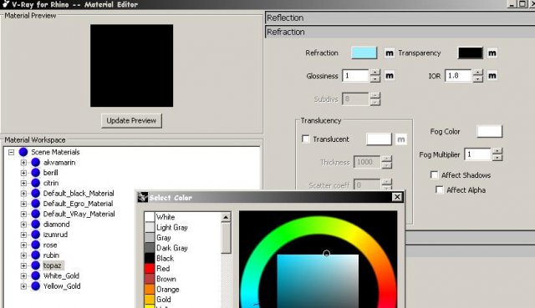Click the 'm' map button next to IOR
This screenshot has width=535, height=308.
point(492,76)
